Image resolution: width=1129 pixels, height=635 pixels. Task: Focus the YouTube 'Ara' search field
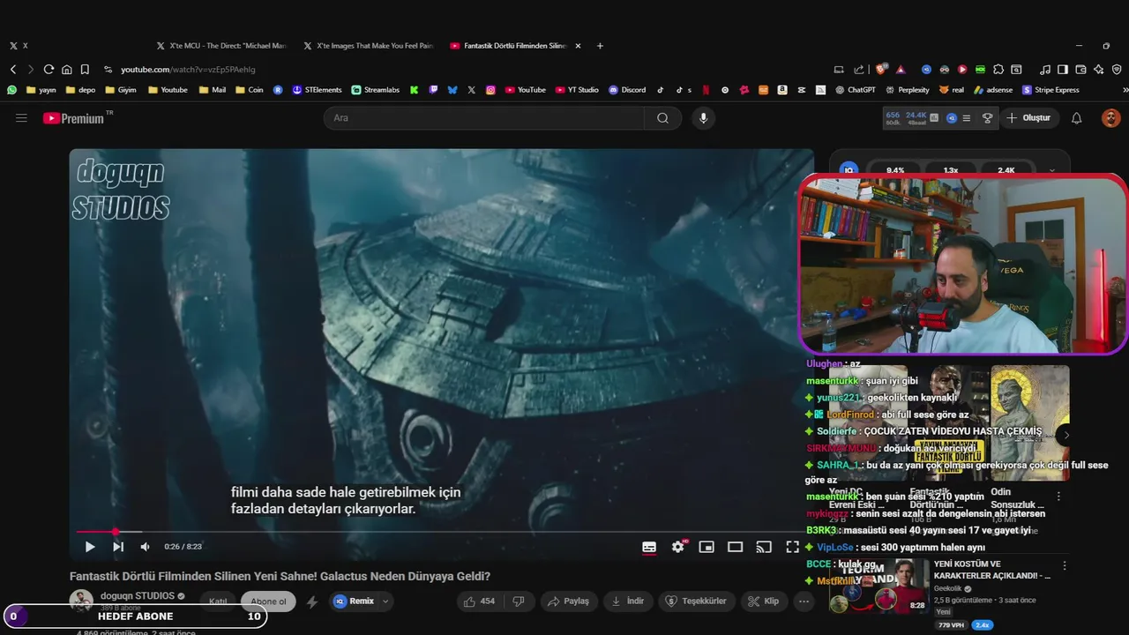(x=483, y=118)
